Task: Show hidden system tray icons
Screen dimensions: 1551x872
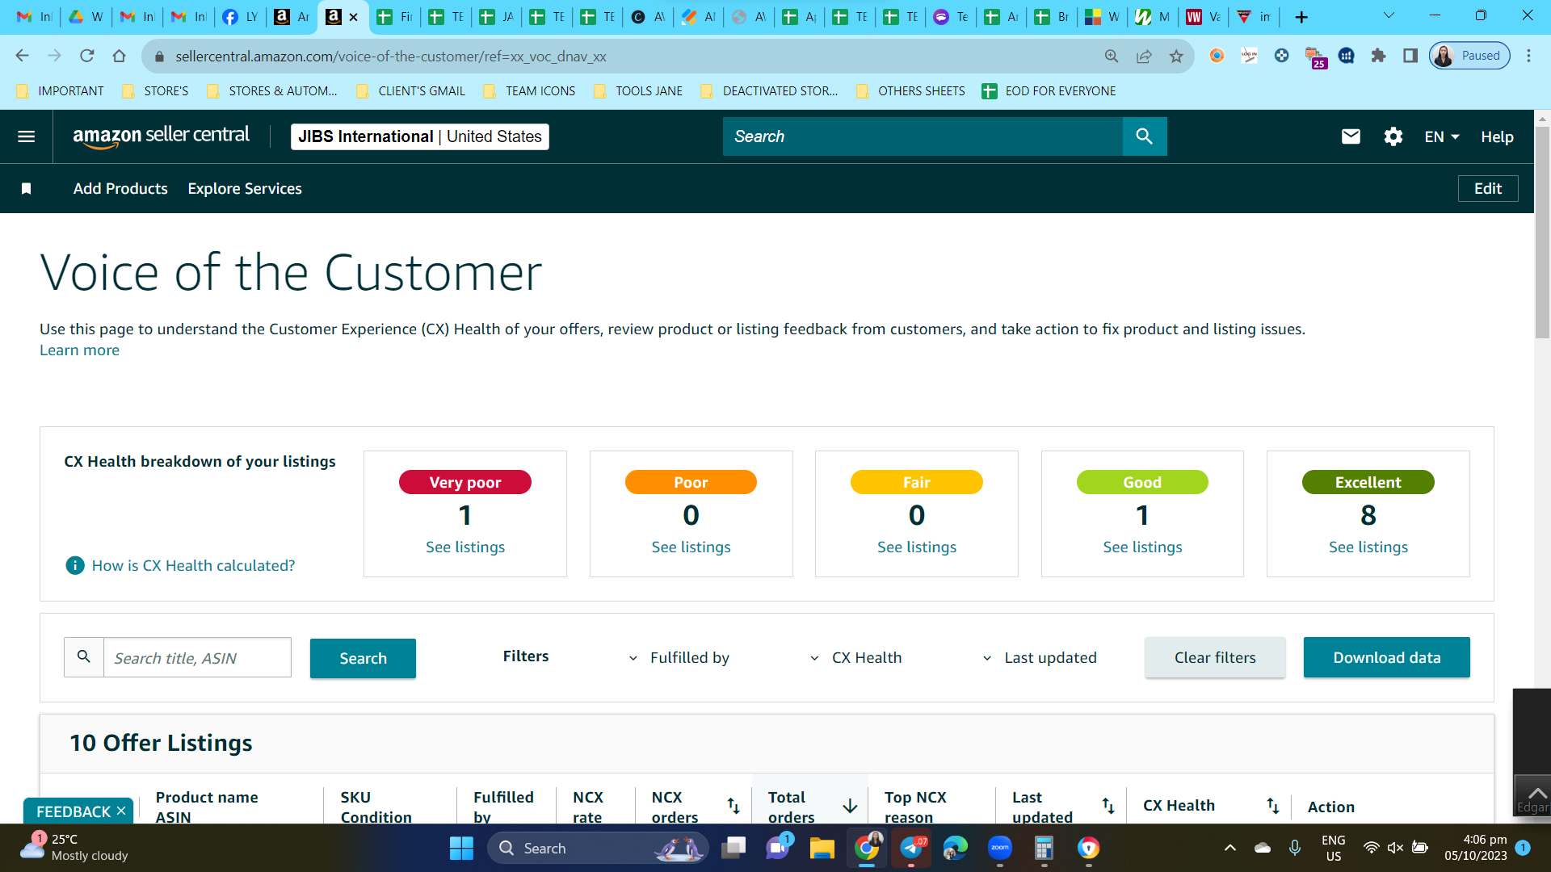Action: [1229, 848]
